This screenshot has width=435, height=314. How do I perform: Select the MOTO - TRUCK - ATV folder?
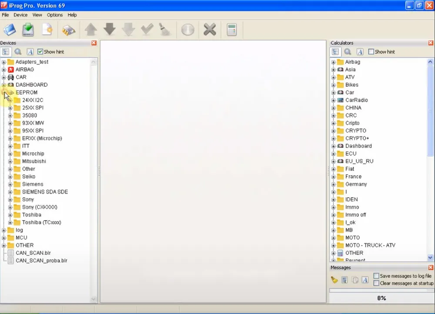coord(370,245)
